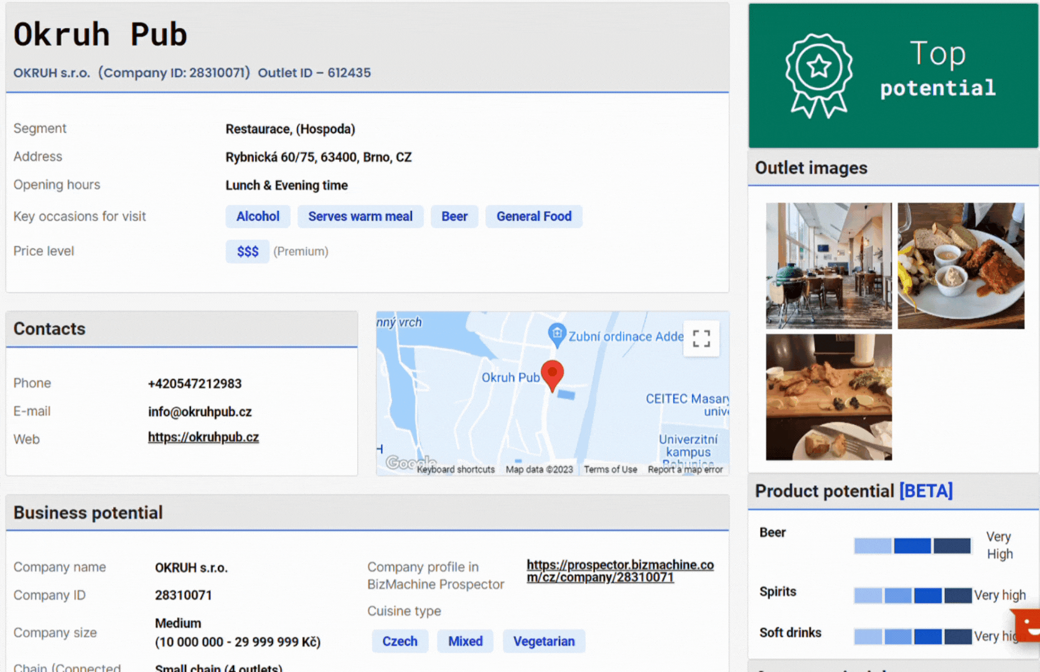This screenshot has height=672, width=1040.
Task: Click Keyboard shortcuts on the map
Action: tap(456, 470)
